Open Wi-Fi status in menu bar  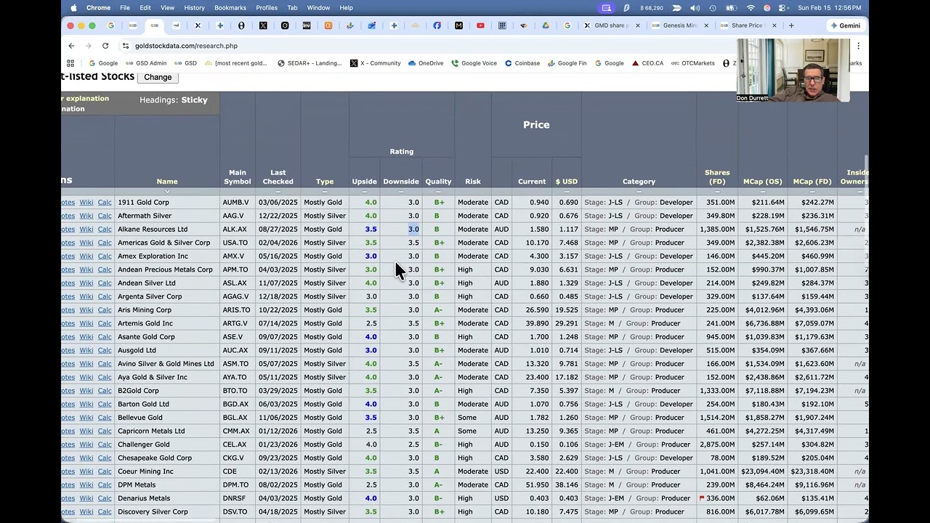pyautogui.click(x=751, y=8)
